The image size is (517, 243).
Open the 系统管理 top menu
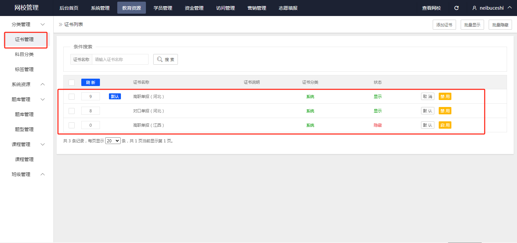tap(100, 8)
